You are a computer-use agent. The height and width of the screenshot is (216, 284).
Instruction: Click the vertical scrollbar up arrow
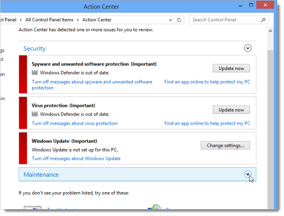270,31
